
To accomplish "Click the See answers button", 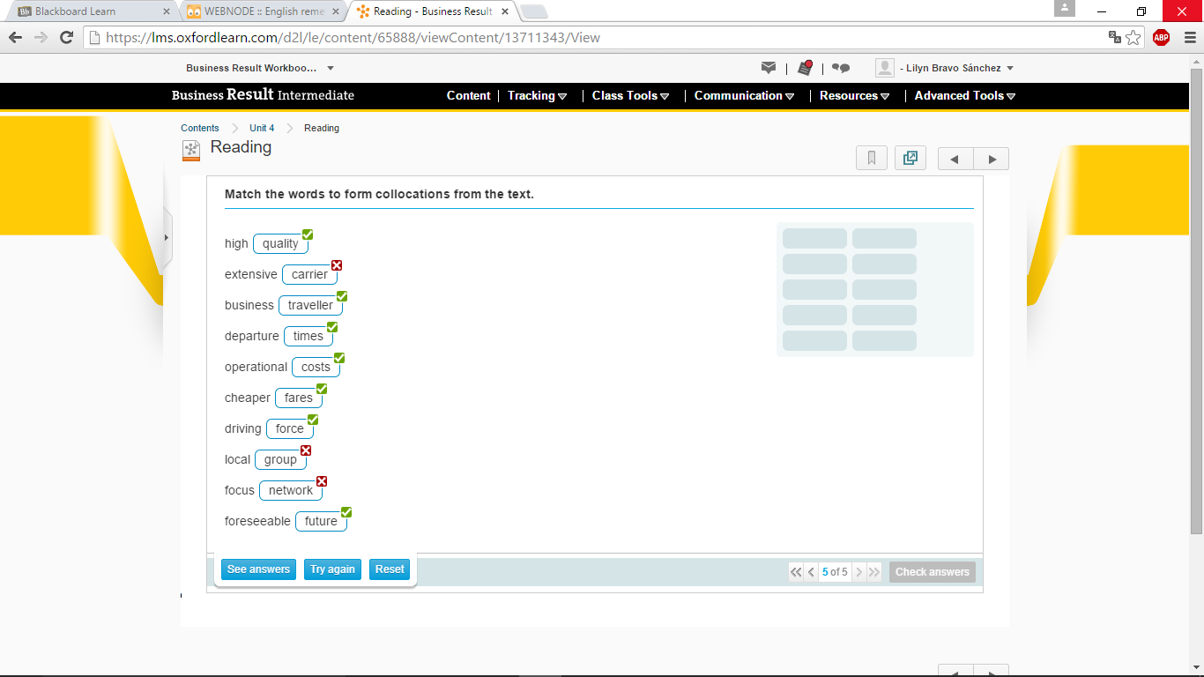I will [x=258, y=569].
